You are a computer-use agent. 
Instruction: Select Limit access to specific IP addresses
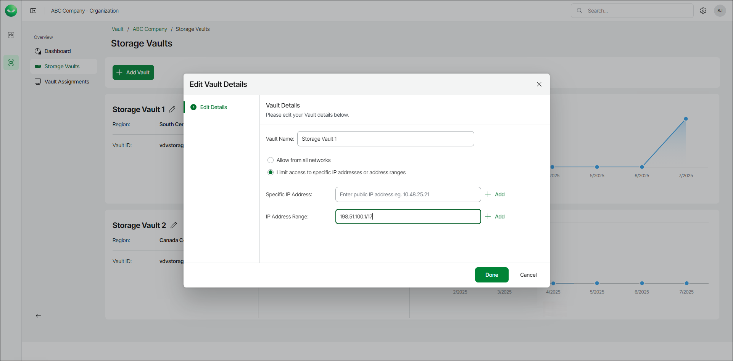(271, 172)
